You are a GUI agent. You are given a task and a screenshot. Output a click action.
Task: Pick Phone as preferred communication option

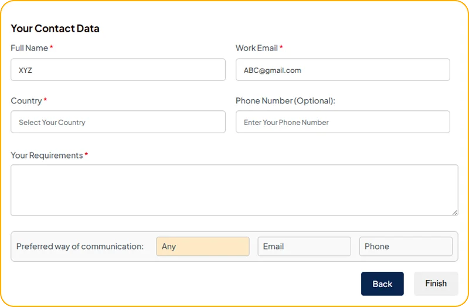pyautogui.click(x=405, y=247)
